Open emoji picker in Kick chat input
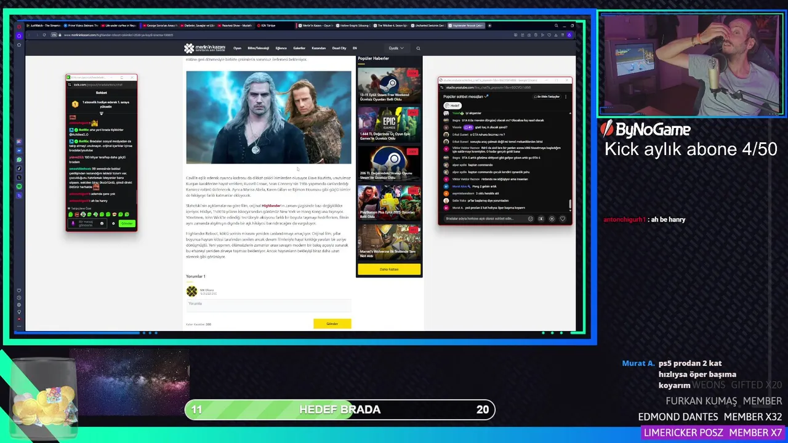This screenshot has height=443, width=788. (x=102, y=223)
